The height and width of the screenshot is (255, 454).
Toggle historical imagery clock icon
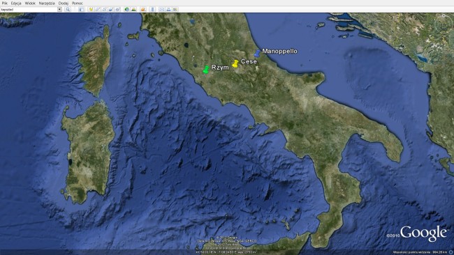tap(127, 10)
